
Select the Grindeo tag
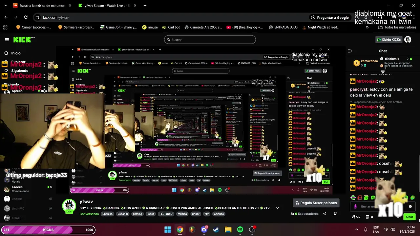(x=219, y=214)
